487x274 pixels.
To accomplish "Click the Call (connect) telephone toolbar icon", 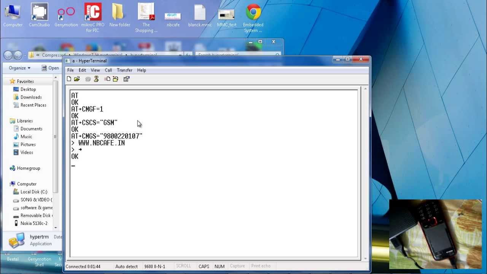I will [88, 79].
